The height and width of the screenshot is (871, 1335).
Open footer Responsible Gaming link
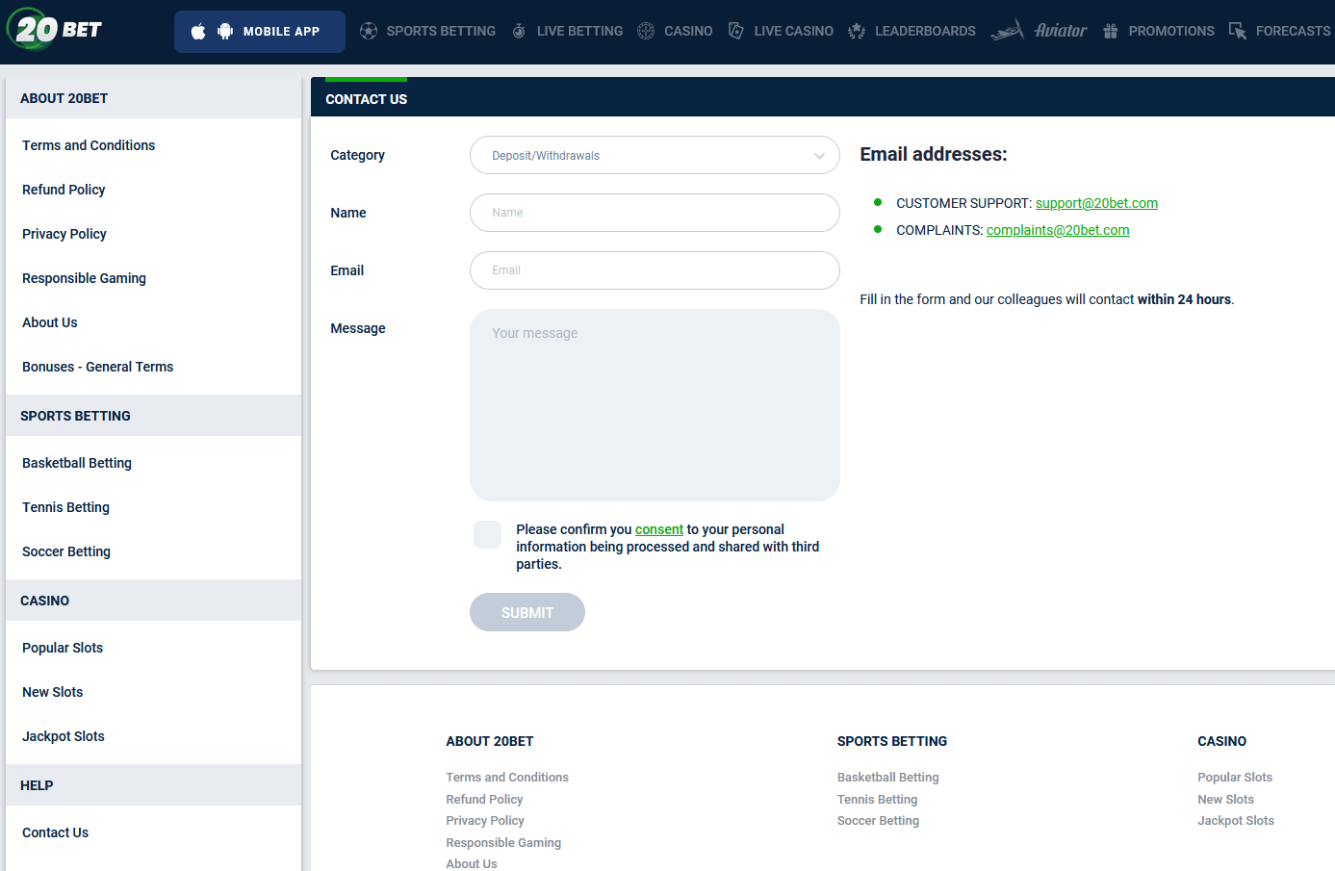tap(503, 843)
